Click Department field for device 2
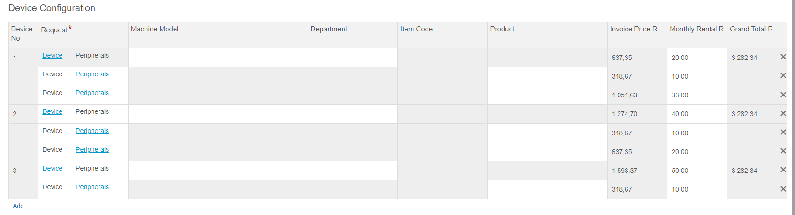 click(353, 114)
